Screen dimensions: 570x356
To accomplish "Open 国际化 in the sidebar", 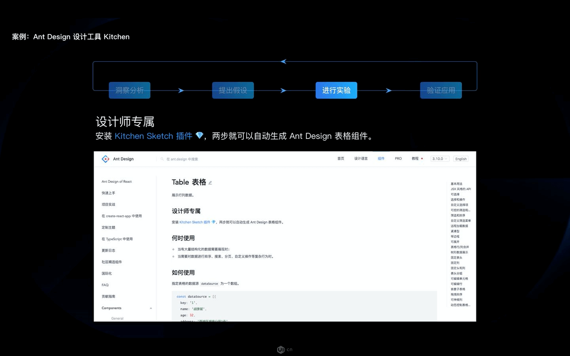I will coord(107,273).
